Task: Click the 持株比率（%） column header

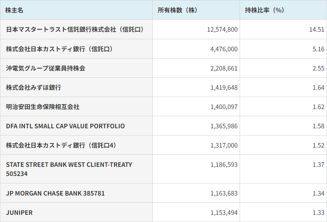Action: tap(284, 10)
